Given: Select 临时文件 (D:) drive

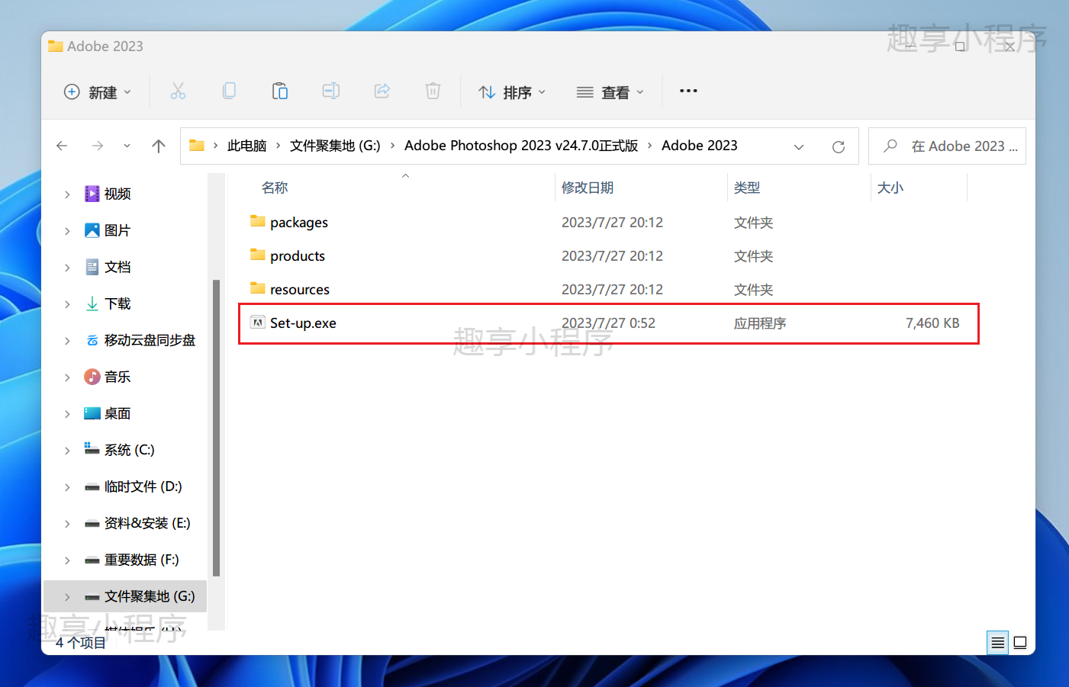Looking at the screenshot, I should coord(143,486).
